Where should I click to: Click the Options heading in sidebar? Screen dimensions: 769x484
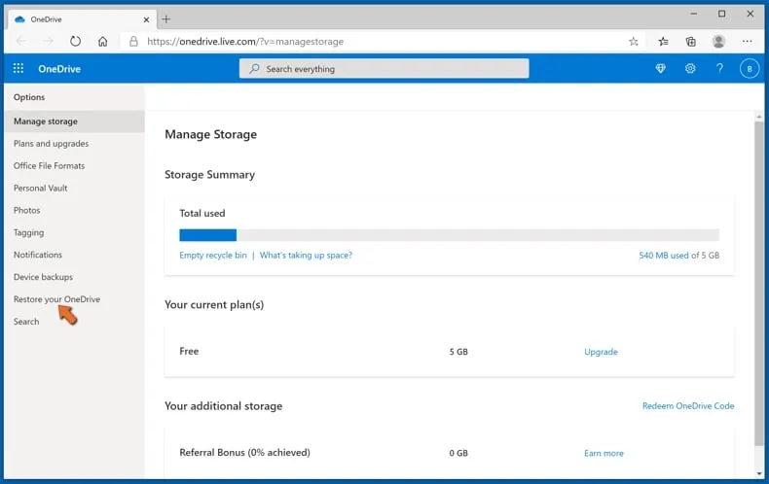(29, 97)
